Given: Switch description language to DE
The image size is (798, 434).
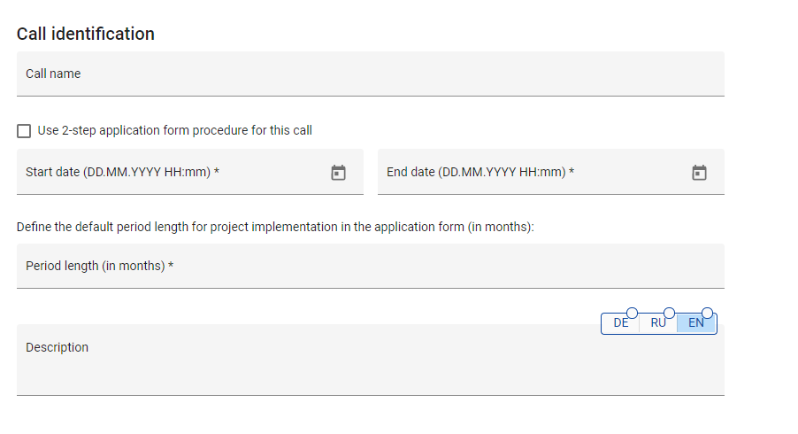Looking at the screenshot, I should click(x=620, y=324).
